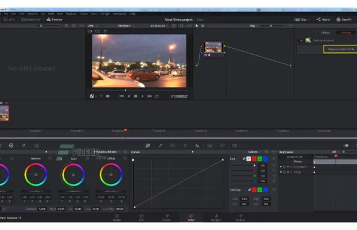Expand the Corrector 1 keyframe track

click(x=291, y=167)
